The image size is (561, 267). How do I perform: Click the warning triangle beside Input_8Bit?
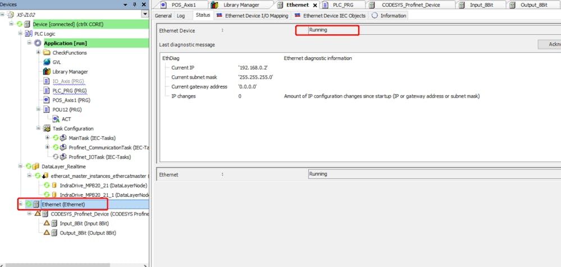click(47, 223)
